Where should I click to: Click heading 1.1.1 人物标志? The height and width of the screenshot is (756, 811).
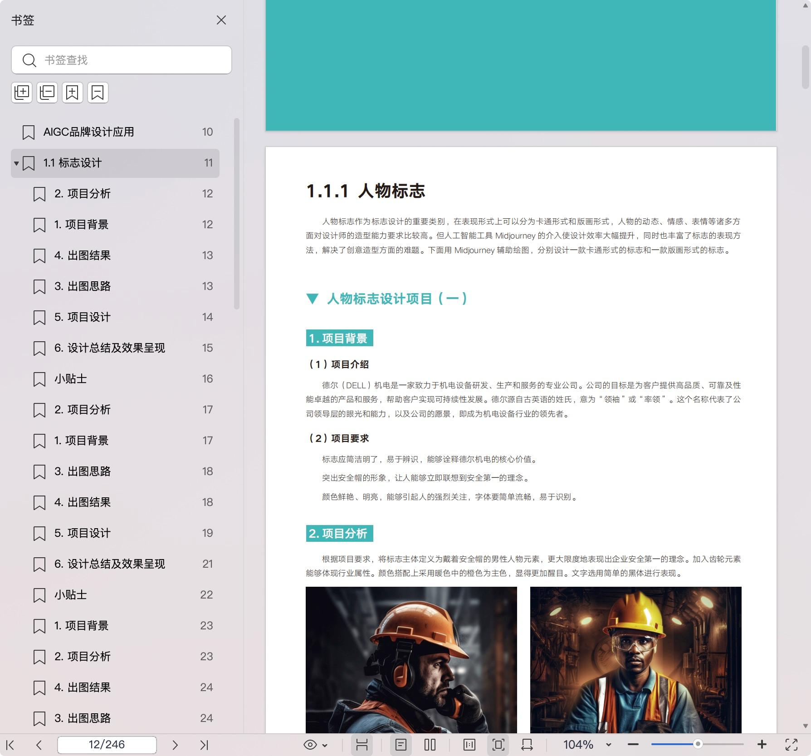(366, 191)
